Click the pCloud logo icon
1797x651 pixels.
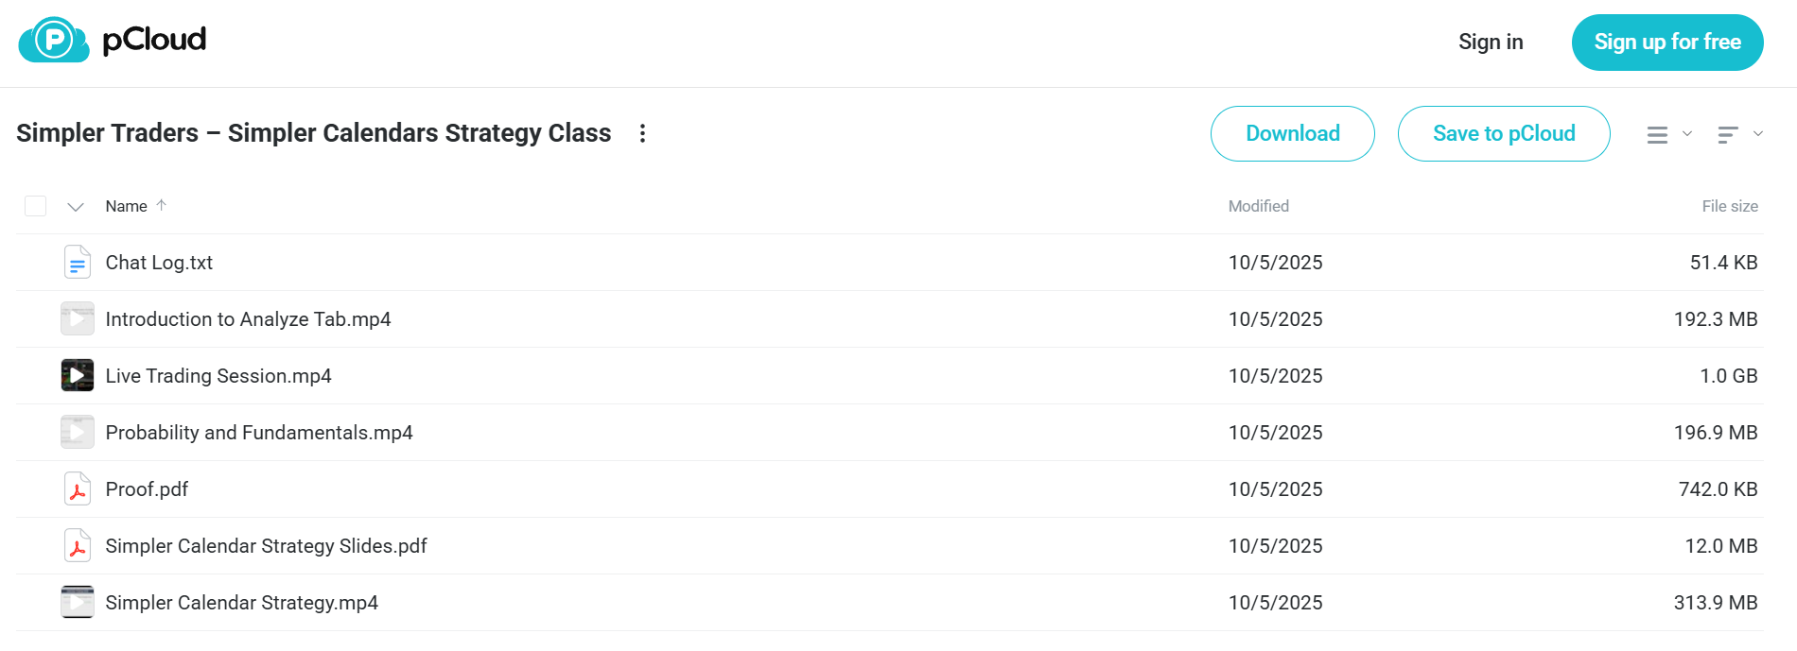point(54,40)
